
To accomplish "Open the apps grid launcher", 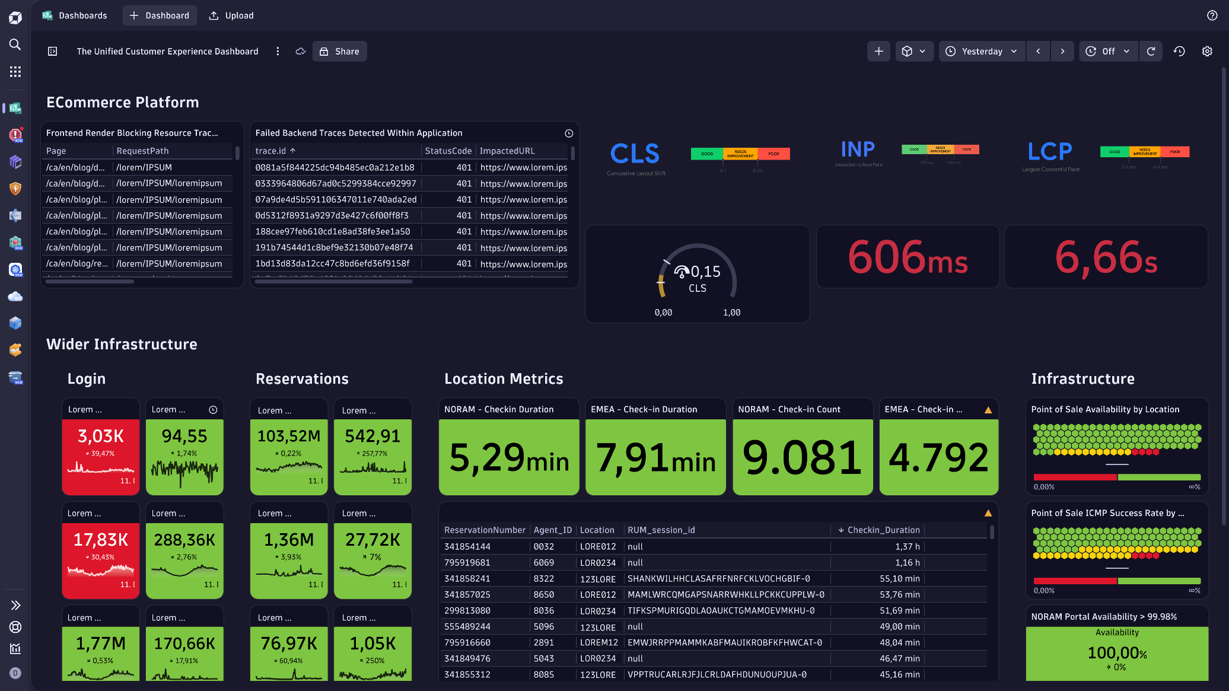I will click(x=15, y=72).
